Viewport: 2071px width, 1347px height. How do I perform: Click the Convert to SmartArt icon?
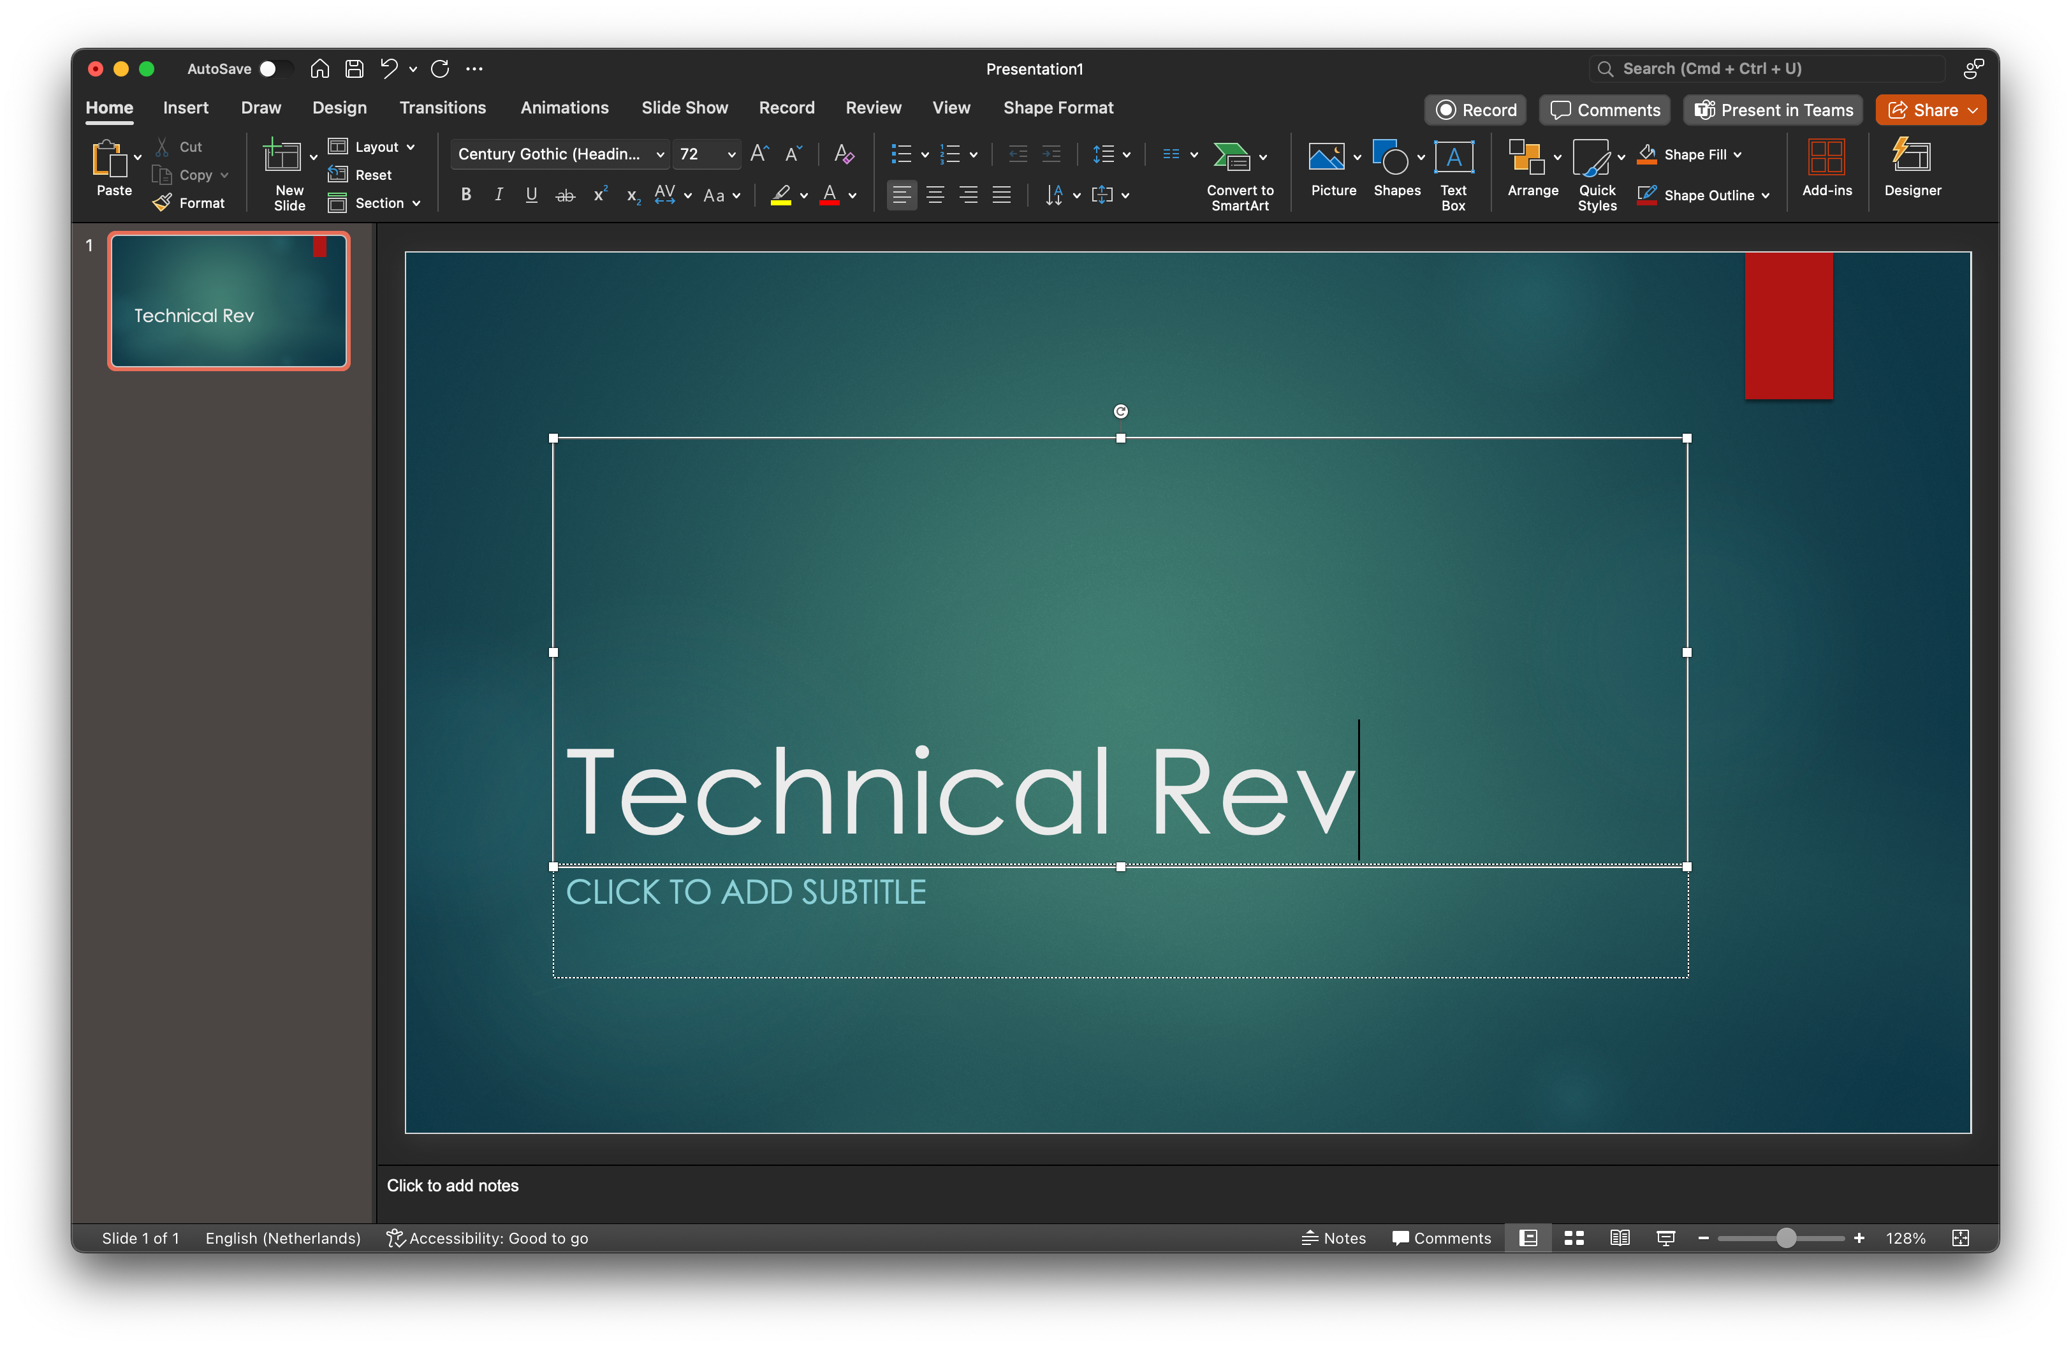(x=1231, y=157)
